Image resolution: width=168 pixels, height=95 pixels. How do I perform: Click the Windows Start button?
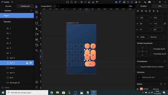click(3, 93)
